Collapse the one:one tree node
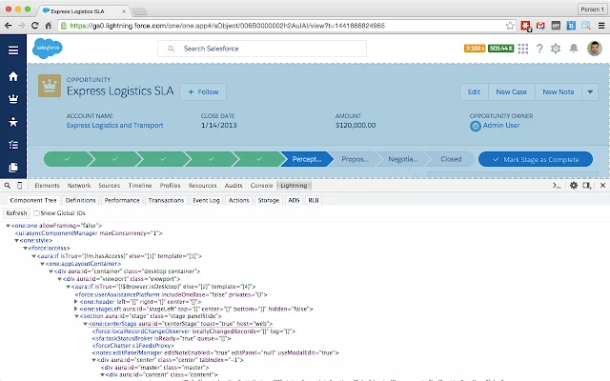 8,226
